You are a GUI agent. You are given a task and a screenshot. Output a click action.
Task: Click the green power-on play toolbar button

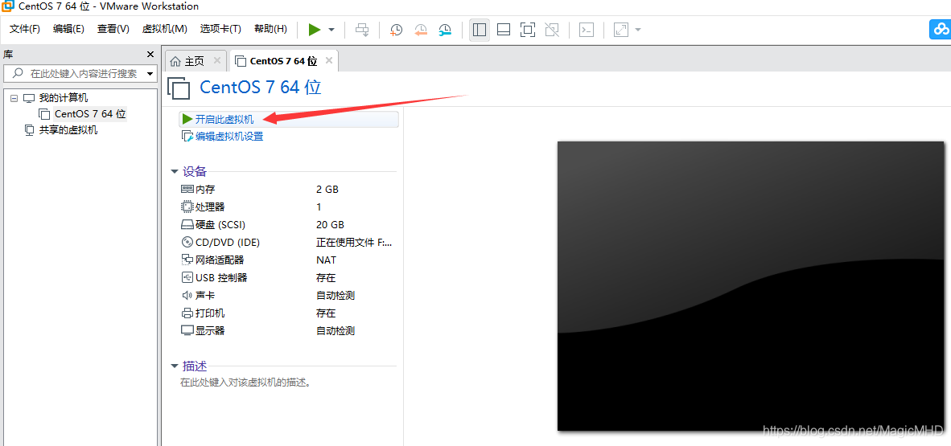[x=314, y=30]
